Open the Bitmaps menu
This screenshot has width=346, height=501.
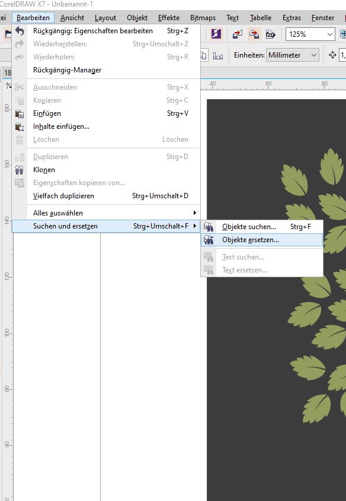[203, 18]
